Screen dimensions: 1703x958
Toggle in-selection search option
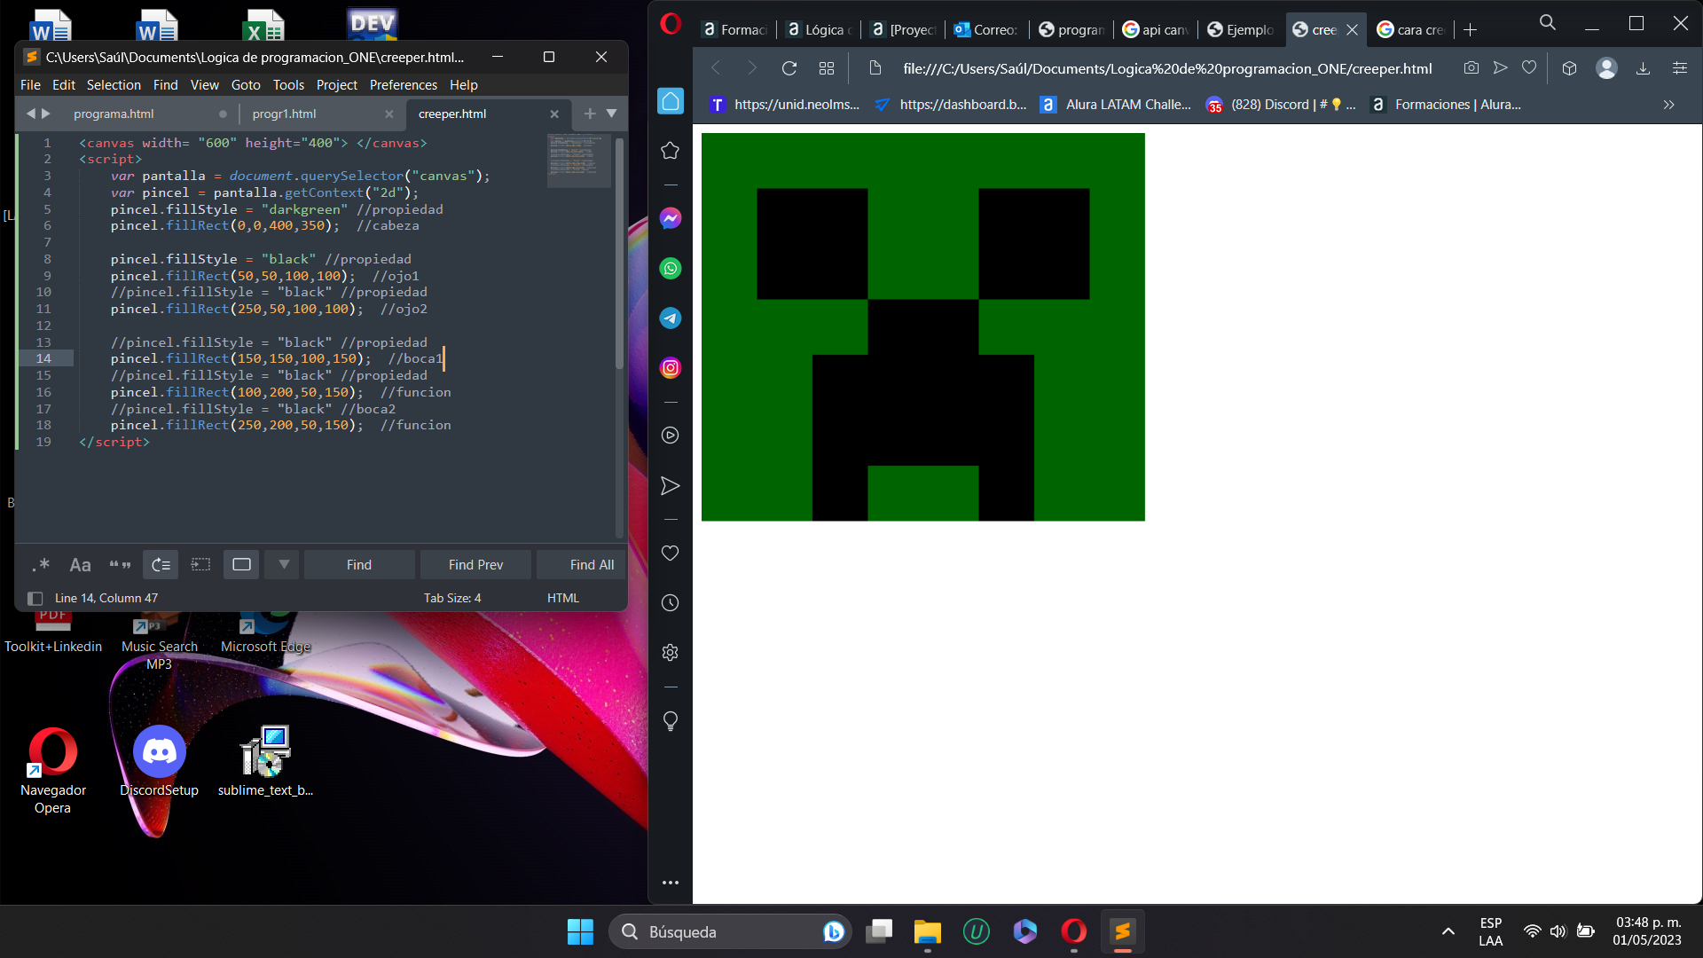tap(200, 565)
